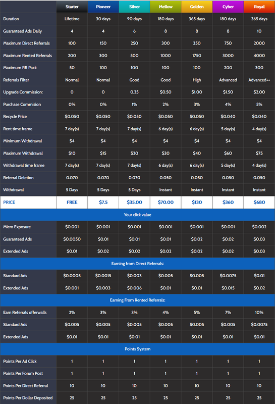Click 'Rent time frame' row label
275x404 pixels.
(x=18, y=129)
